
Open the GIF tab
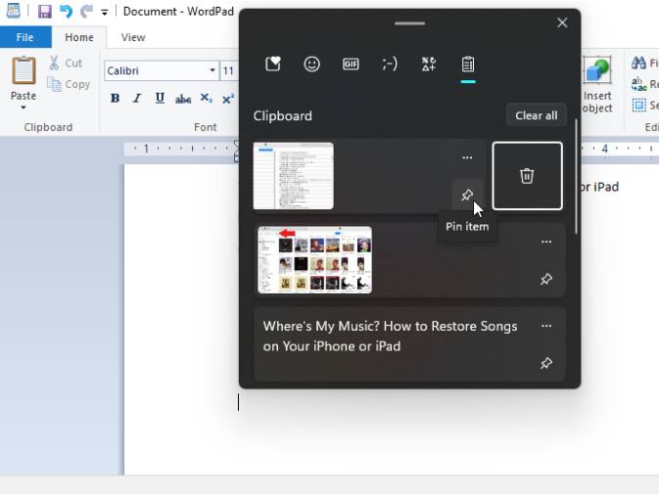[x=351, y=65]
